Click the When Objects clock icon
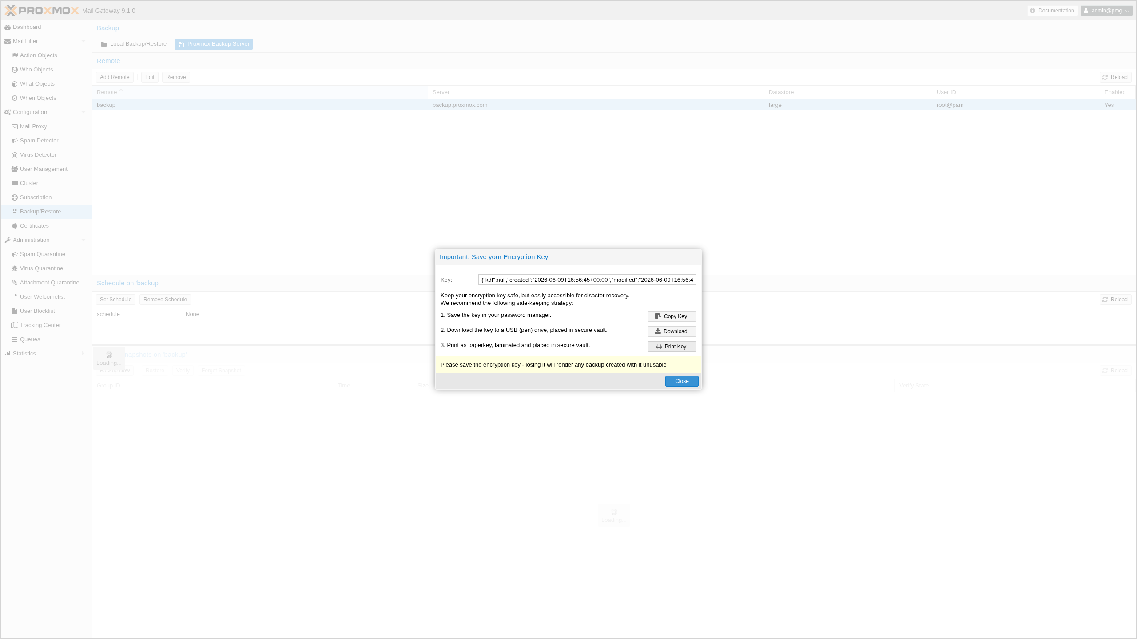 pyautogui.click(x=15, y=98)
